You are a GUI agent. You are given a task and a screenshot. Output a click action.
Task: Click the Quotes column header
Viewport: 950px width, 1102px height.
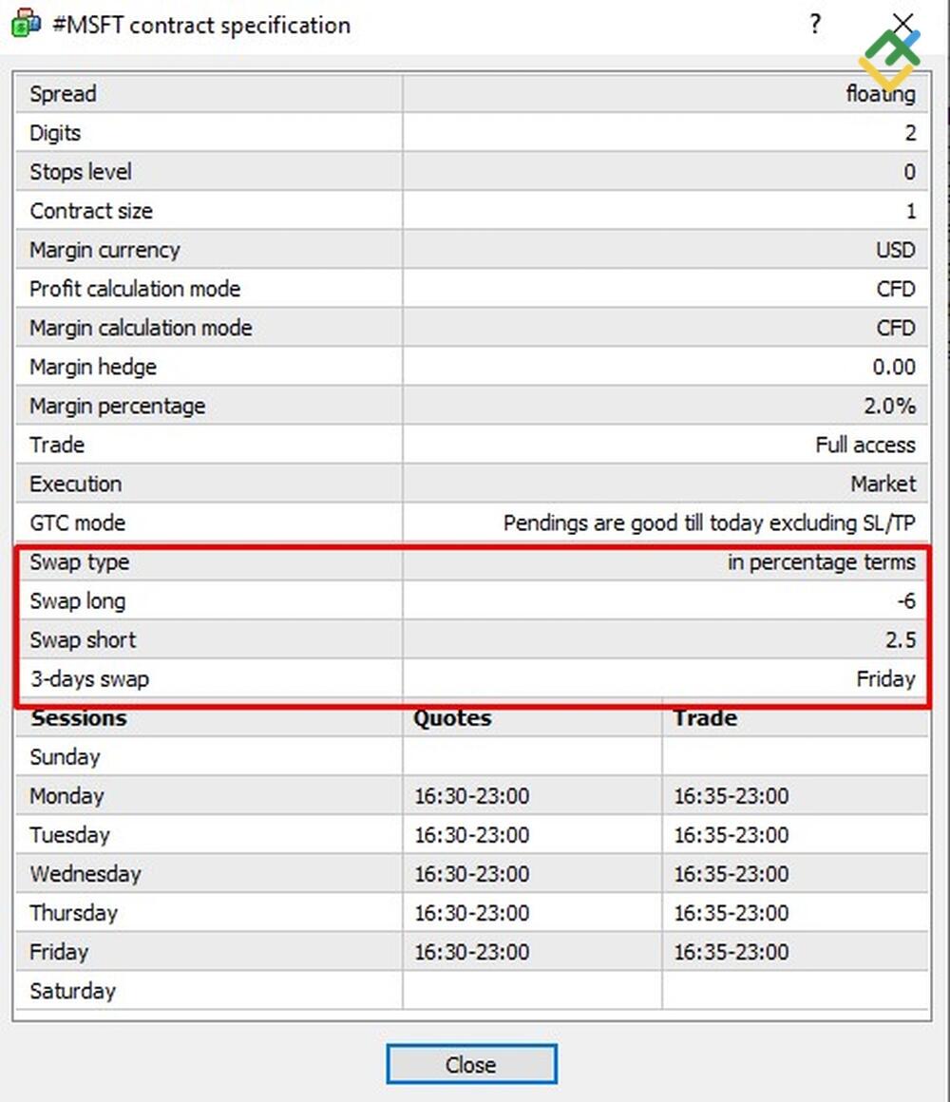click(452, 718)
